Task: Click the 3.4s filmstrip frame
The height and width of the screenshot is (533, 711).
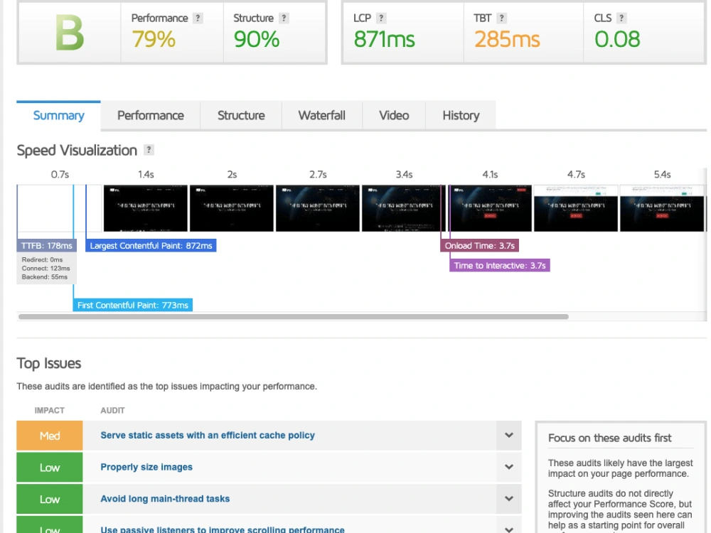Action: pos(404,208)
